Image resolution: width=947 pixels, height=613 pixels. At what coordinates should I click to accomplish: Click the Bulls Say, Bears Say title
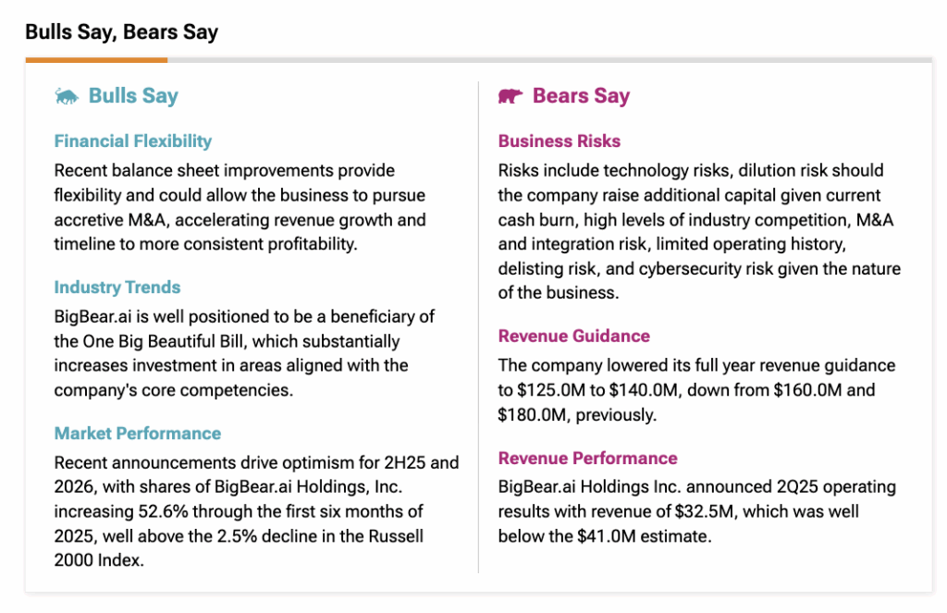[122, 32]
